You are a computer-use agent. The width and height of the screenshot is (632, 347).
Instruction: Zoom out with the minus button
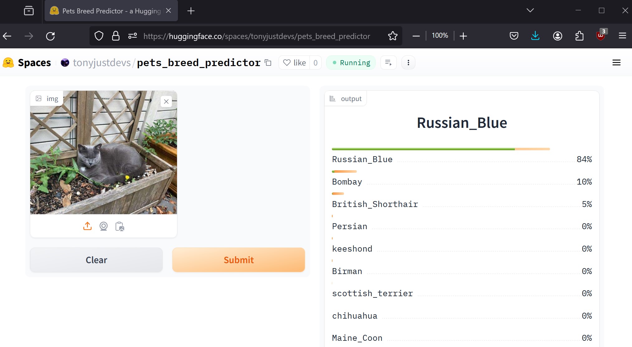click(416, 36)
